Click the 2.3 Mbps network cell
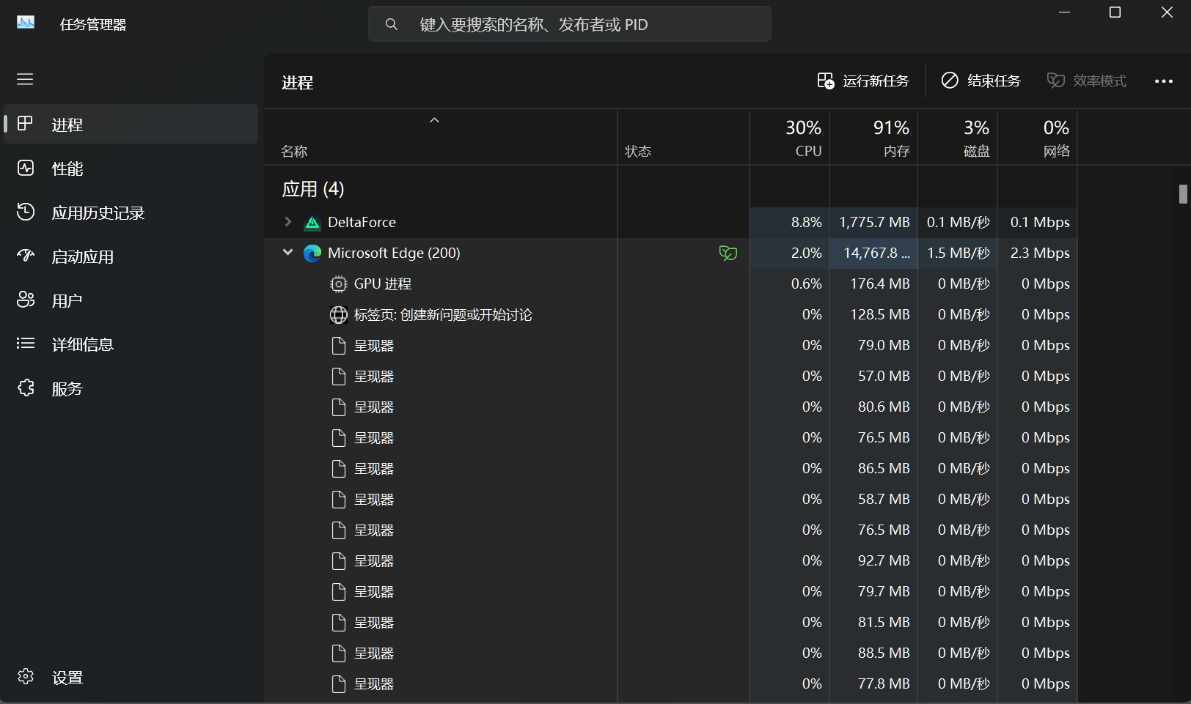The image size is (1191, 704). pos(1038,253)
